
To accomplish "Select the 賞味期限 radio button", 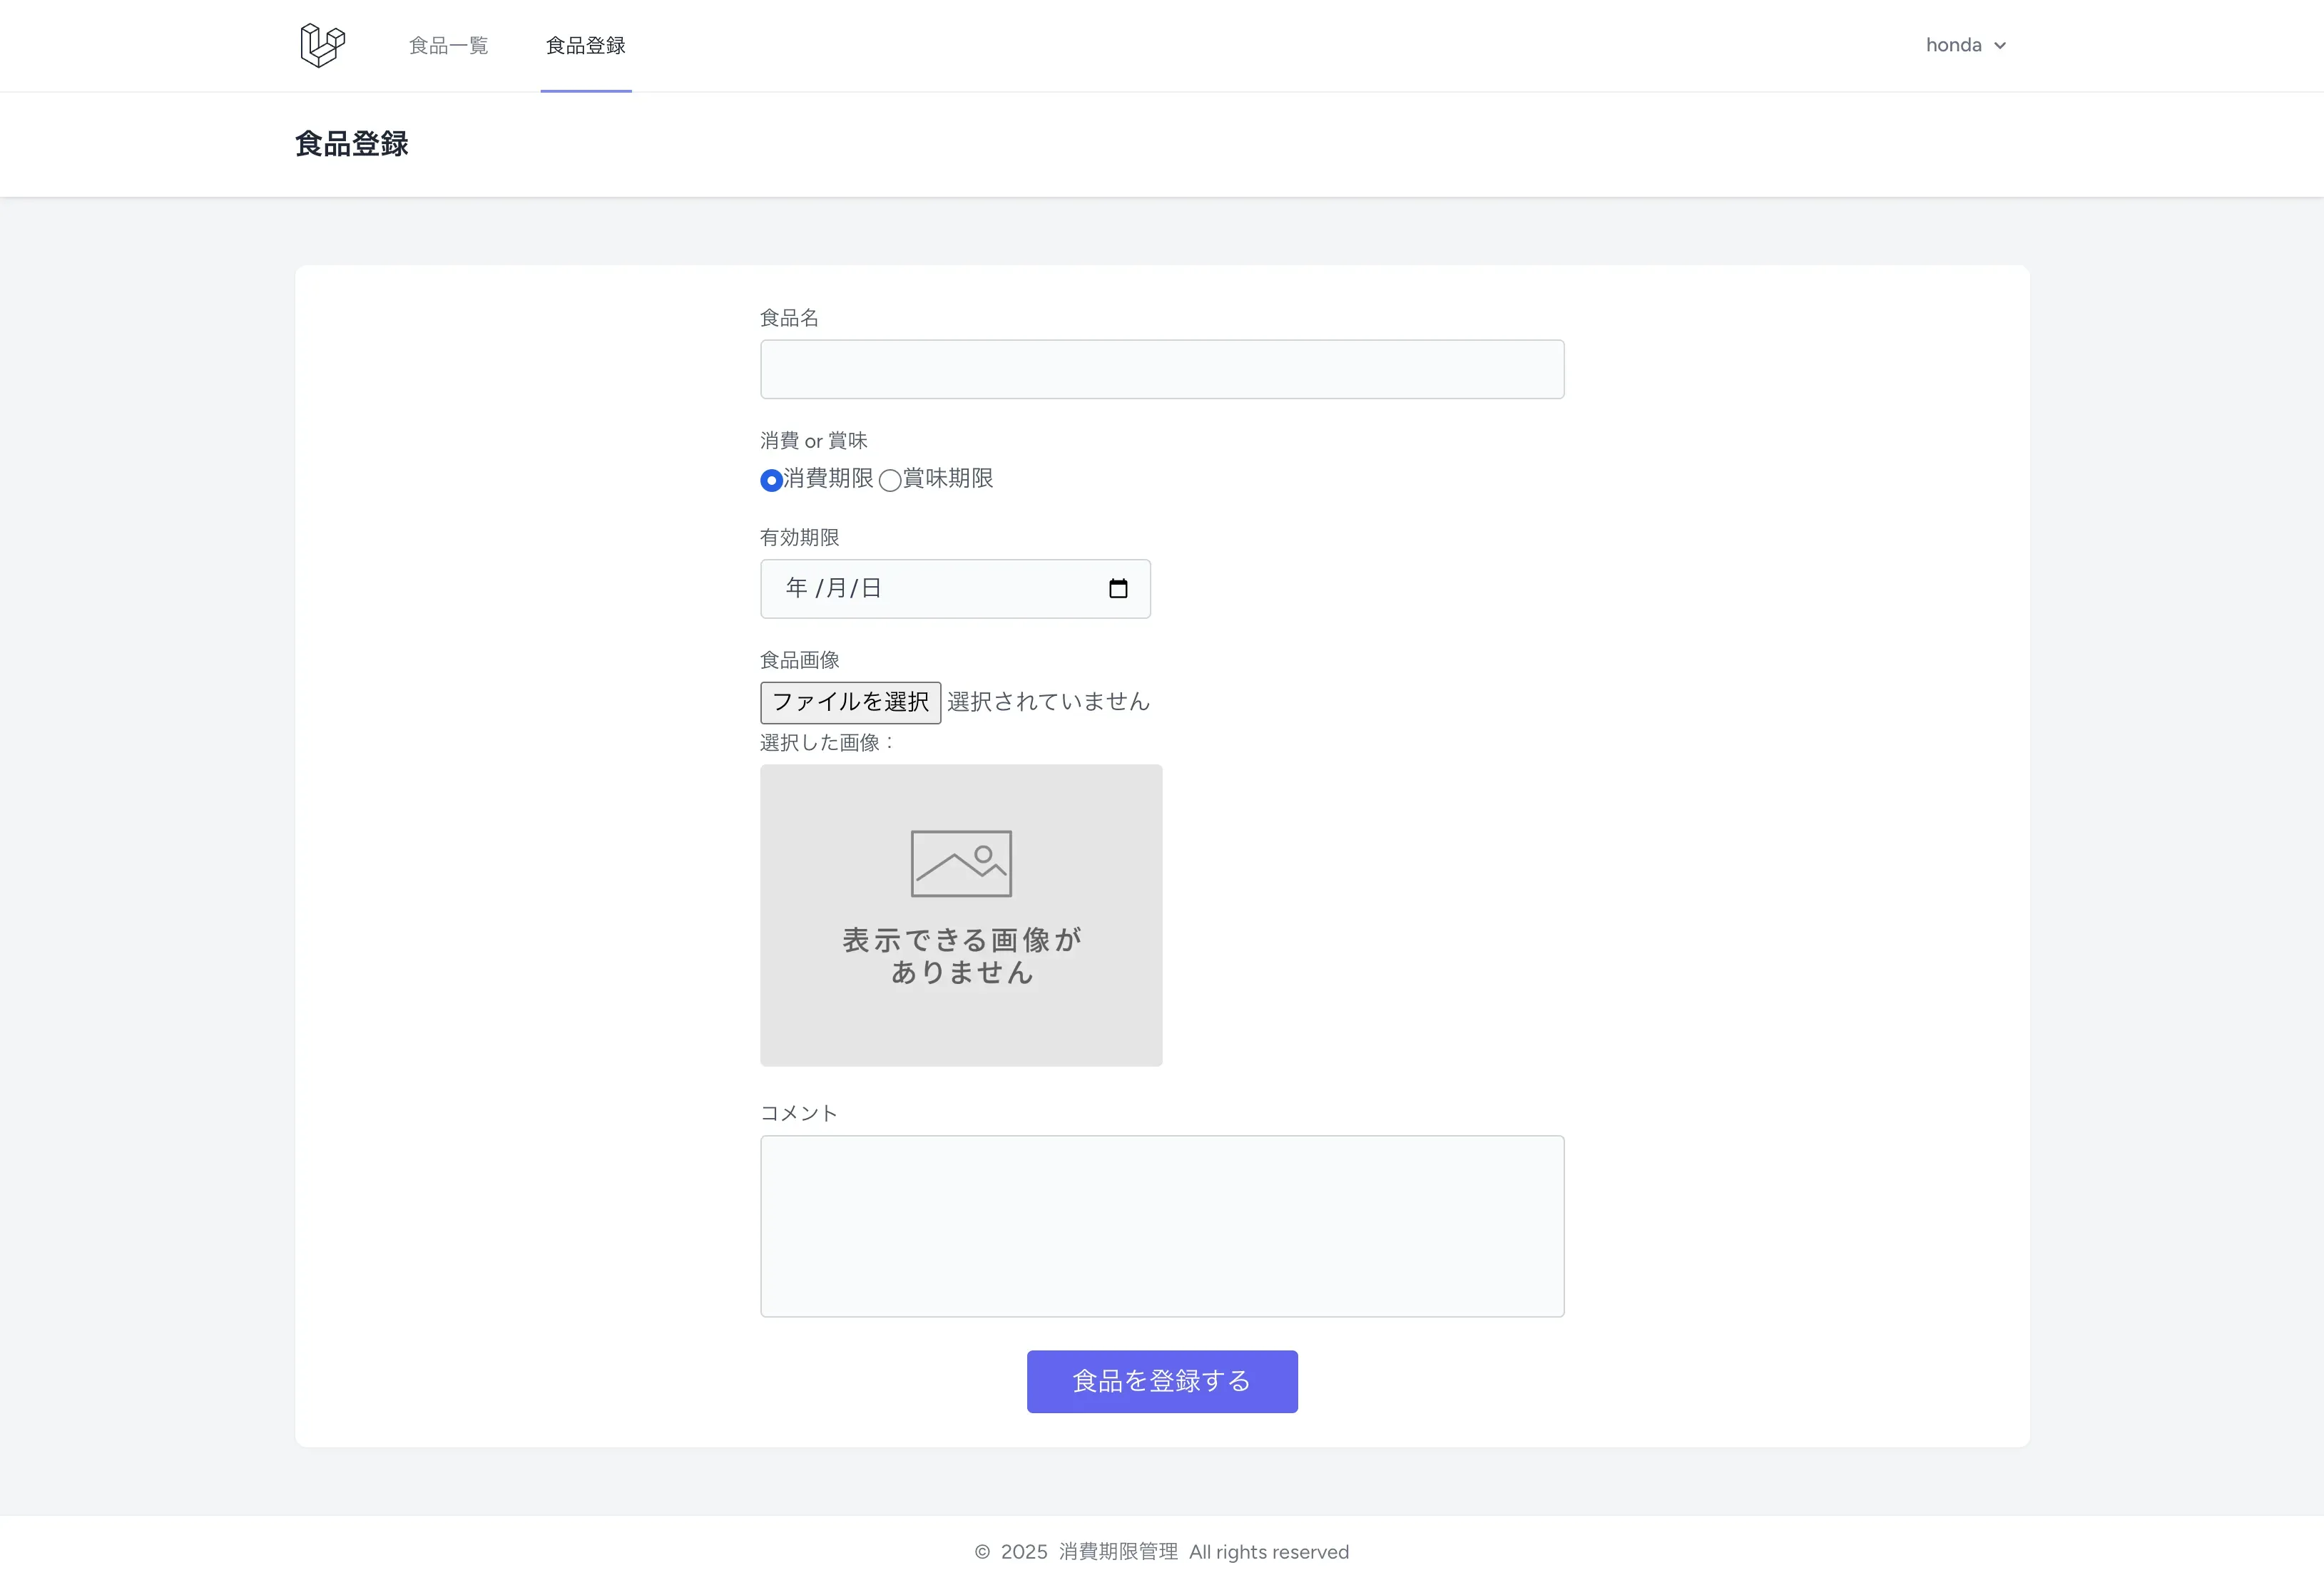I will click(x=890, y=481).
